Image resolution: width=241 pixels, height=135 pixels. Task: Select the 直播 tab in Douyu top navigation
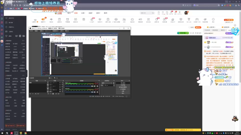76,13
